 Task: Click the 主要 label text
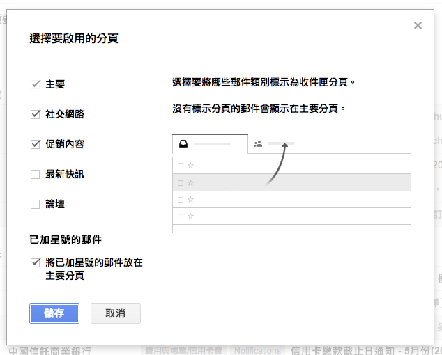(x=55, y=84)
